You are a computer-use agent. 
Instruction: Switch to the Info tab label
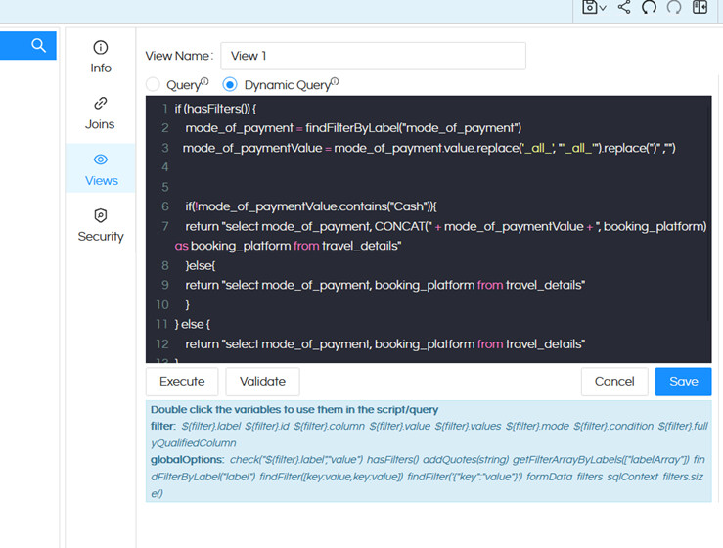tap(101, 68)
